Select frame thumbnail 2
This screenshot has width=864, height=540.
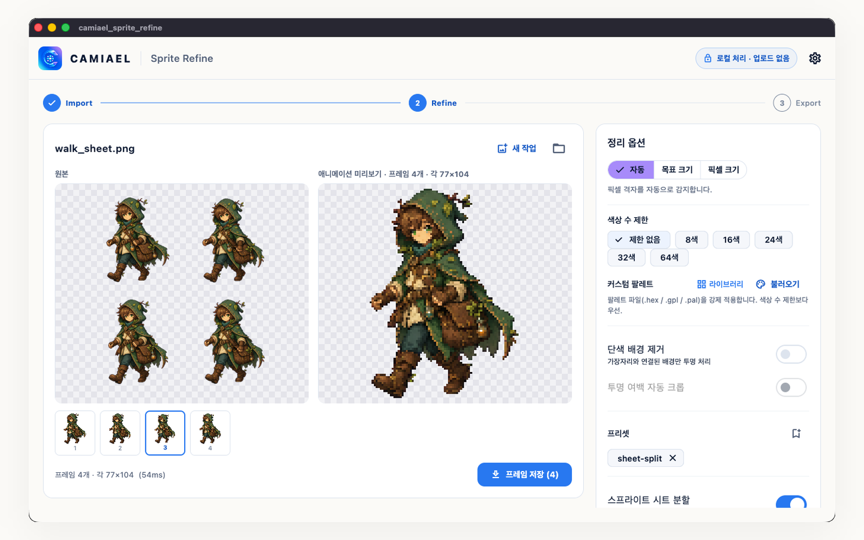point(120,433)
